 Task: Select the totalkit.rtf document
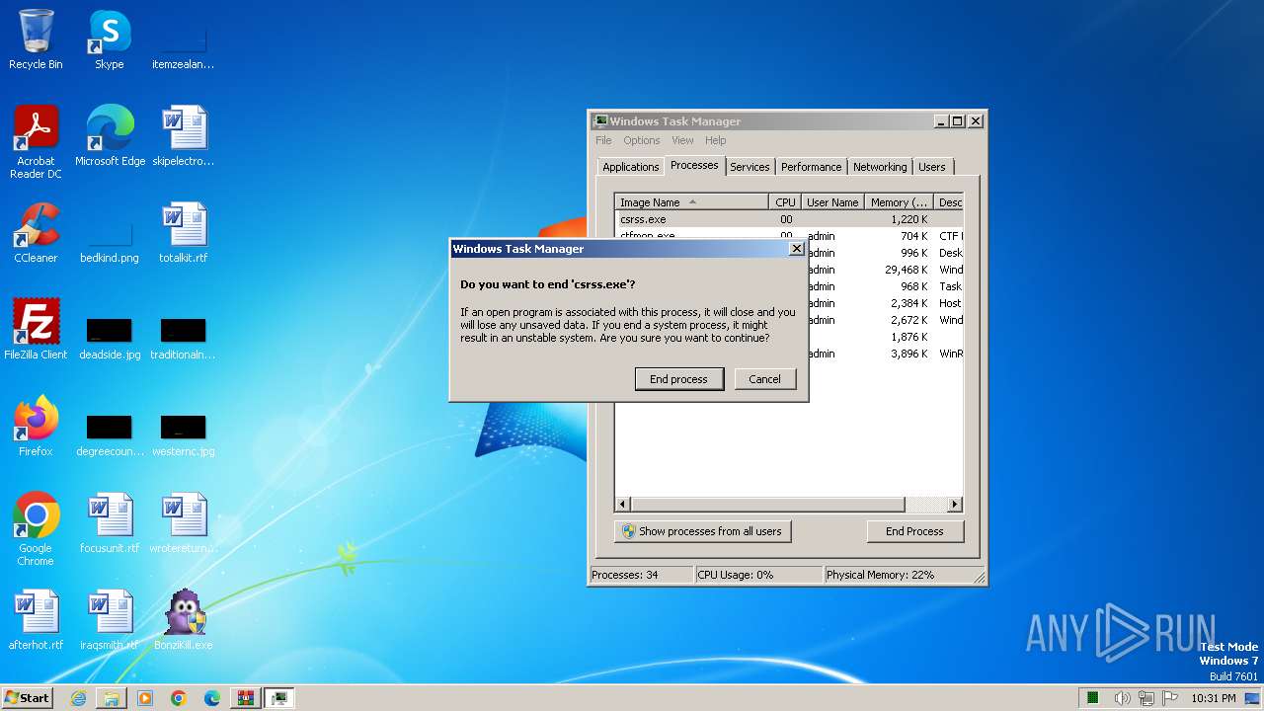click(x=184, y=233)
